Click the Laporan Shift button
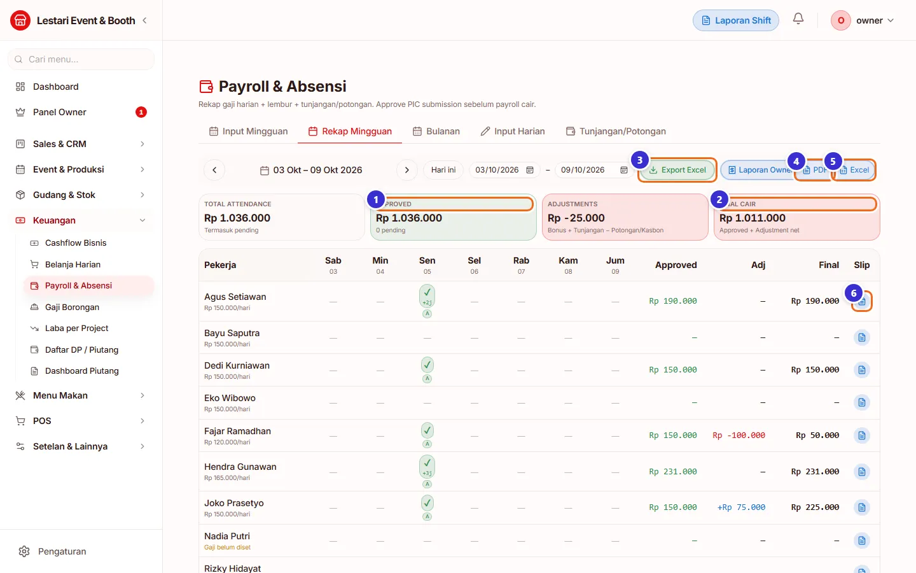This screenshot has width=916, height=573. point(736,20)
